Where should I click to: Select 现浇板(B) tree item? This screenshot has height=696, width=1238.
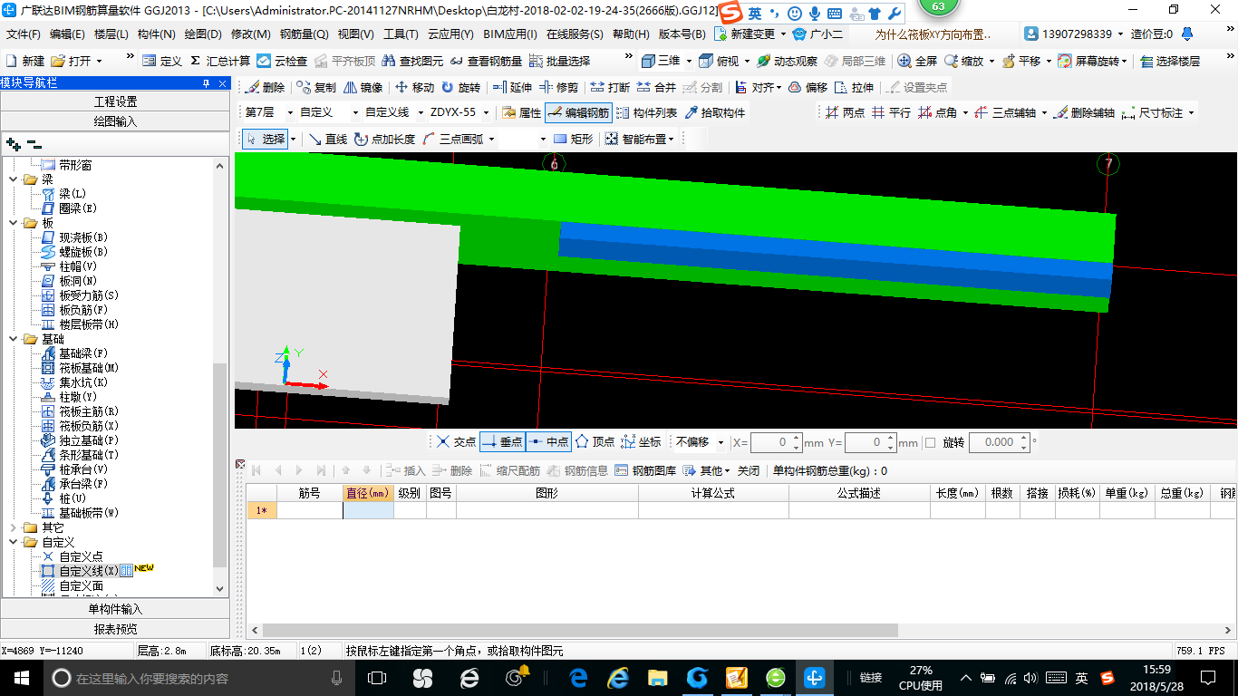(82, 237)
